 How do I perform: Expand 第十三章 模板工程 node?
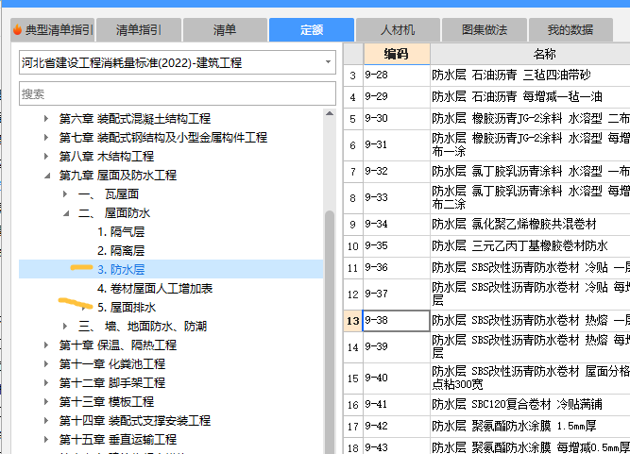pyautogui.click(x=46, y=401)
